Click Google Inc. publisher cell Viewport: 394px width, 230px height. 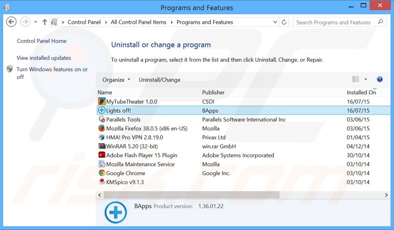point(216,173)
